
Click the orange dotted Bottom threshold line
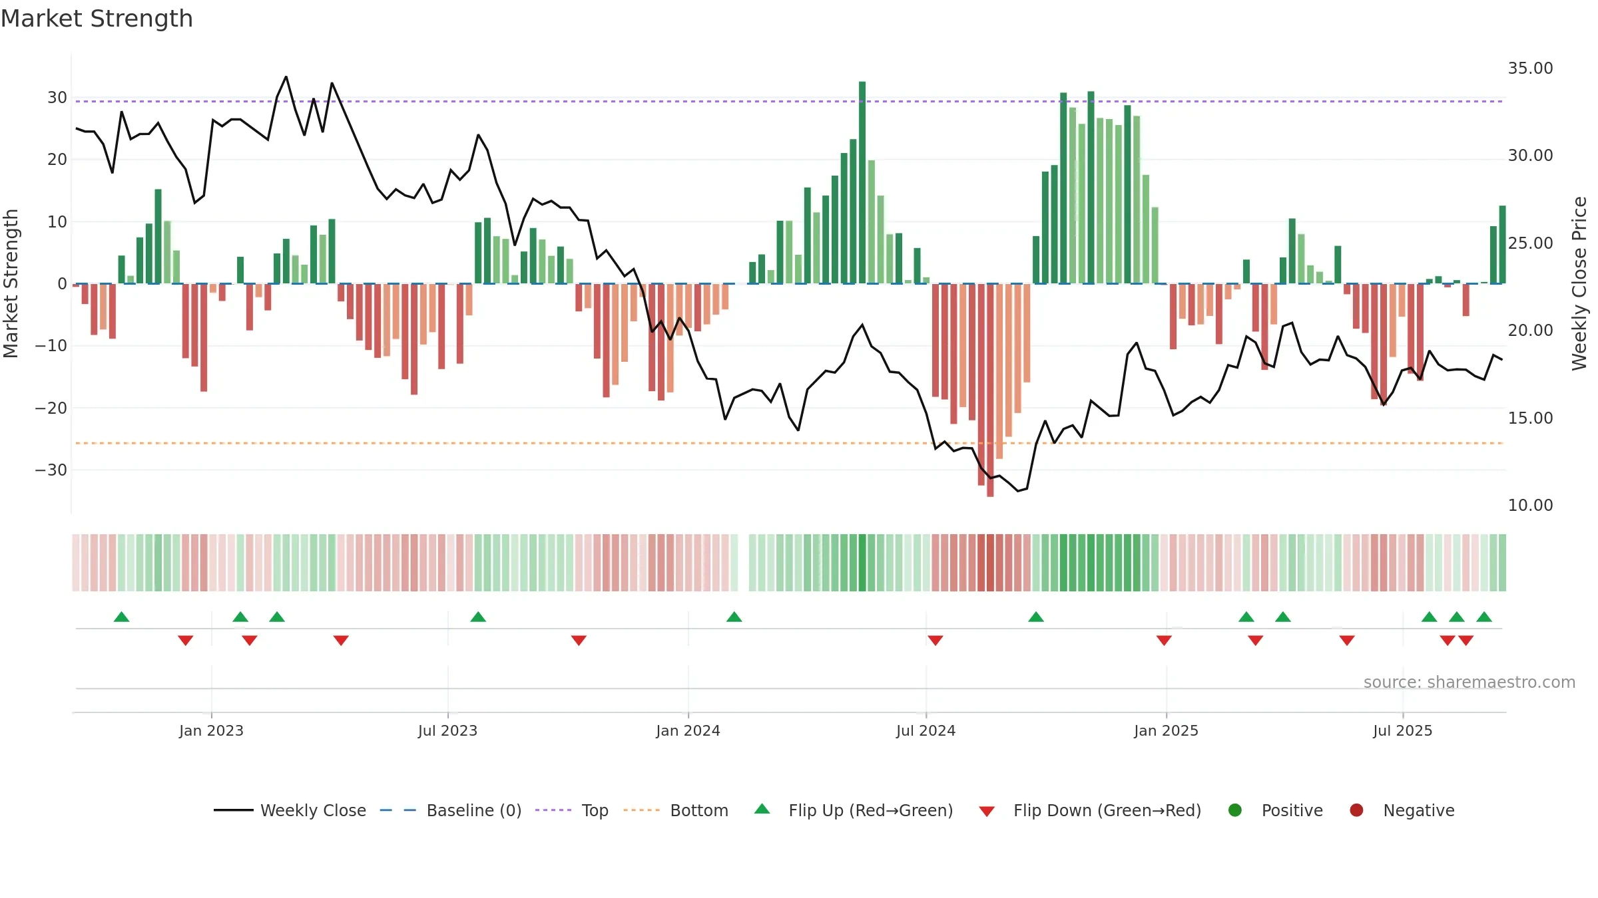789,443
